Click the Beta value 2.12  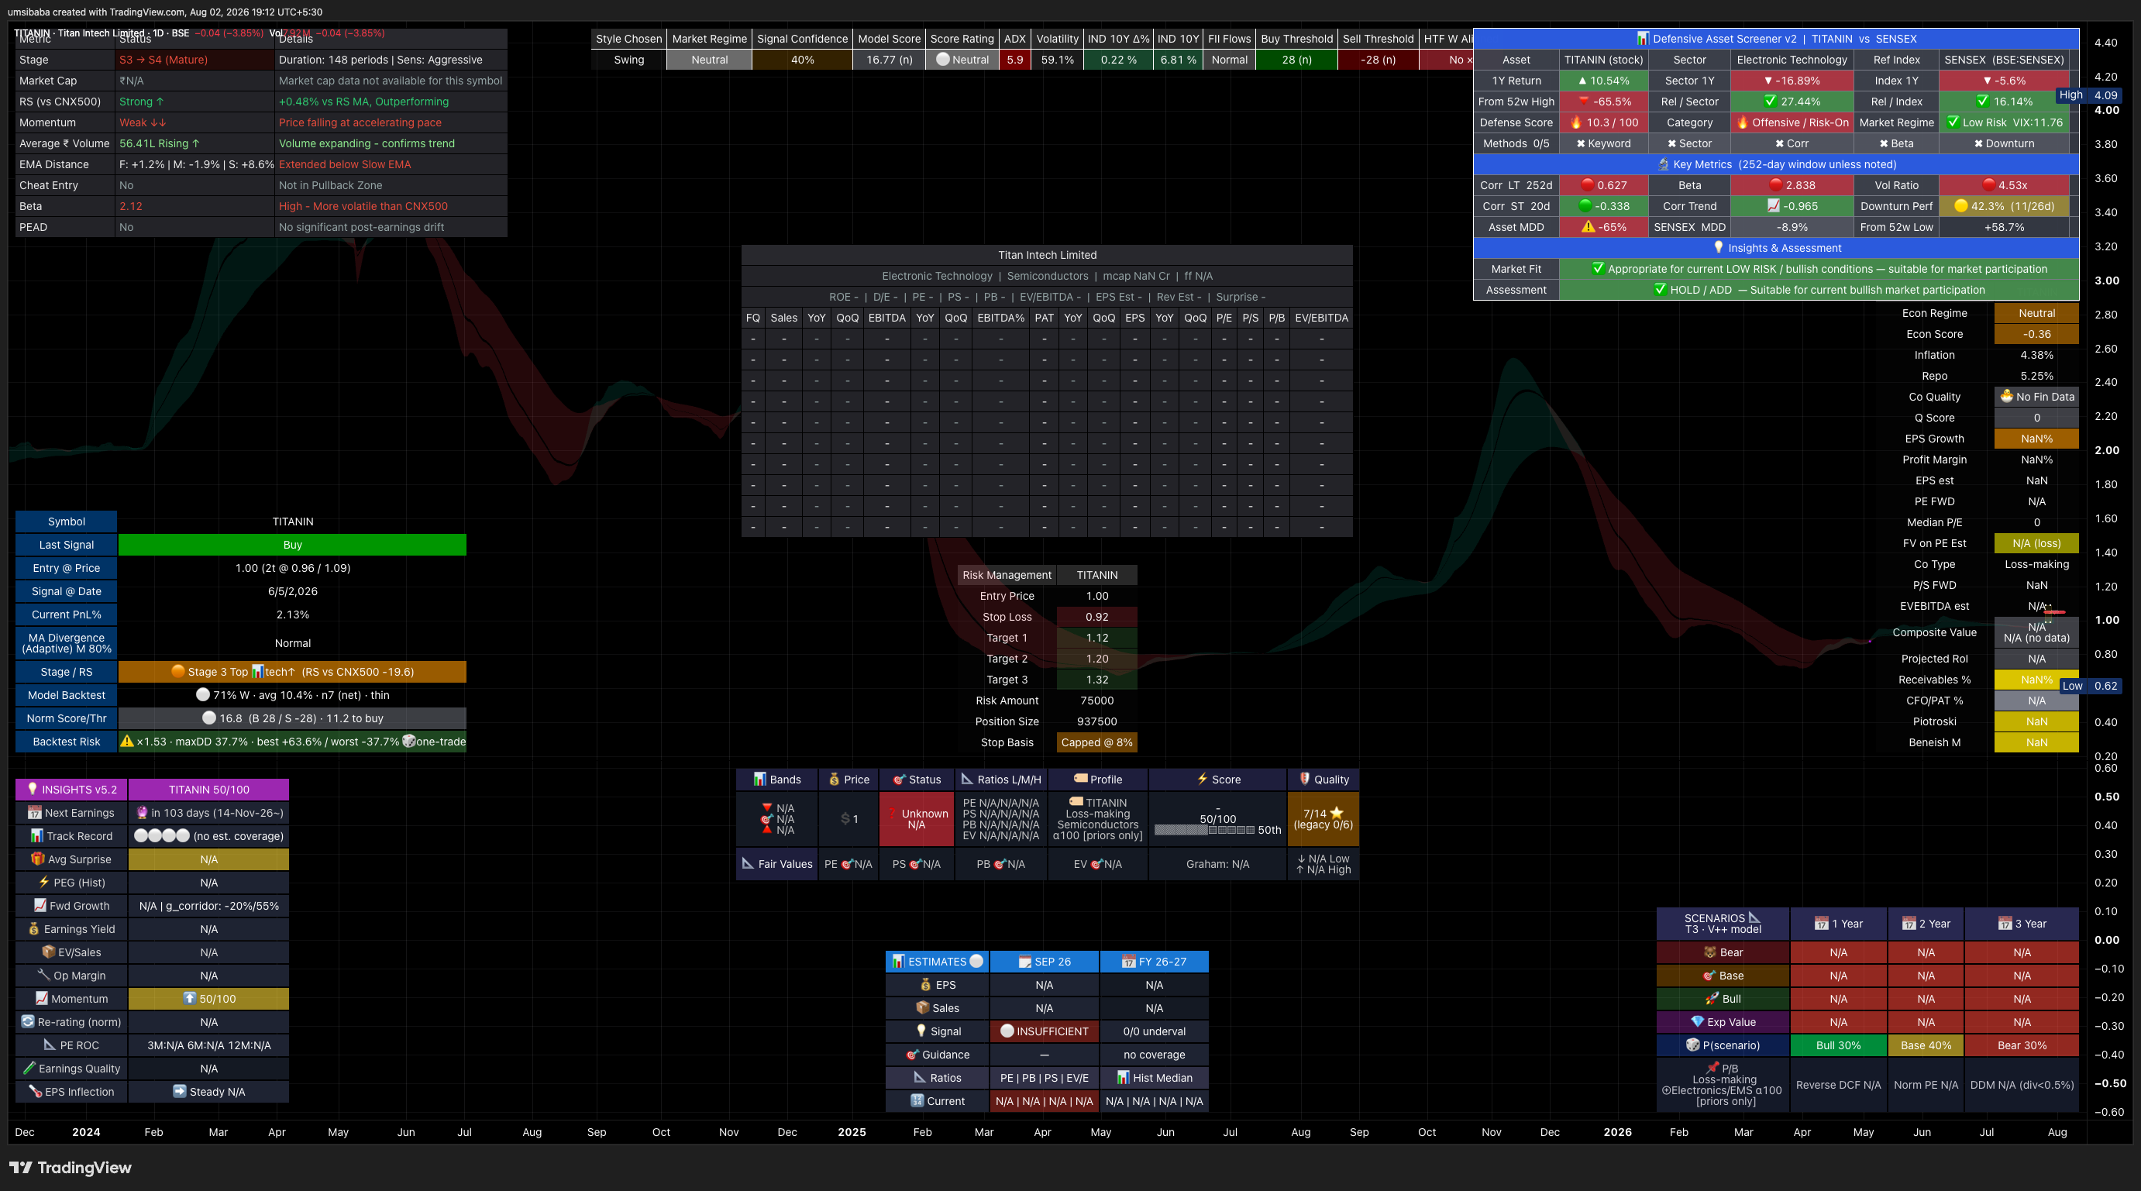pos(130,206)
